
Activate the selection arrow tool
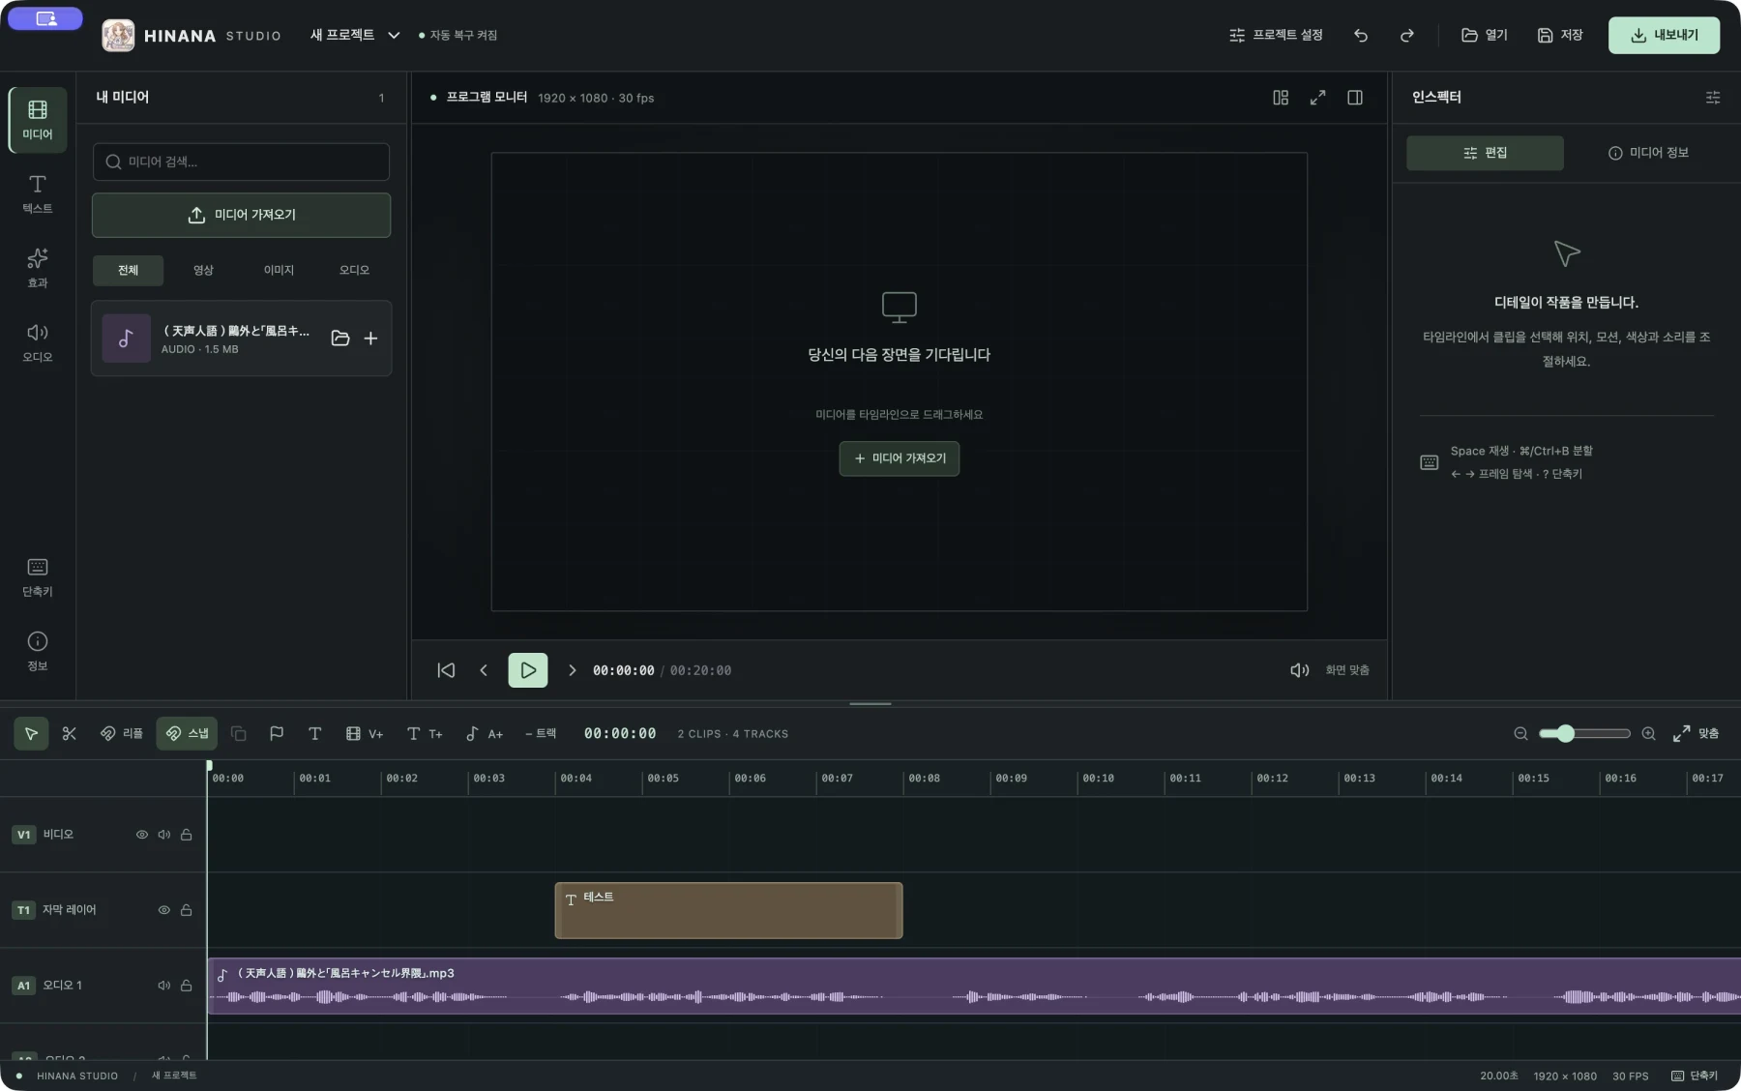point(31,733)
